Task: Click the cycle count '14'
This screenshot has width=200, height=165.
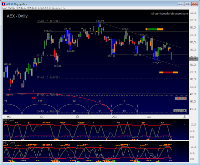Action: click(100, 111)
